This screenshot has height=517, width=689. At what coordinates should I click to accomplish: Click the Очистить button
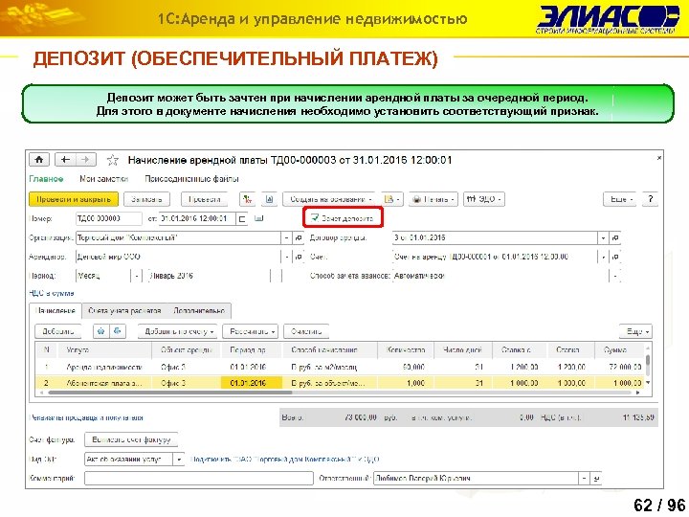tap(306, 331)
